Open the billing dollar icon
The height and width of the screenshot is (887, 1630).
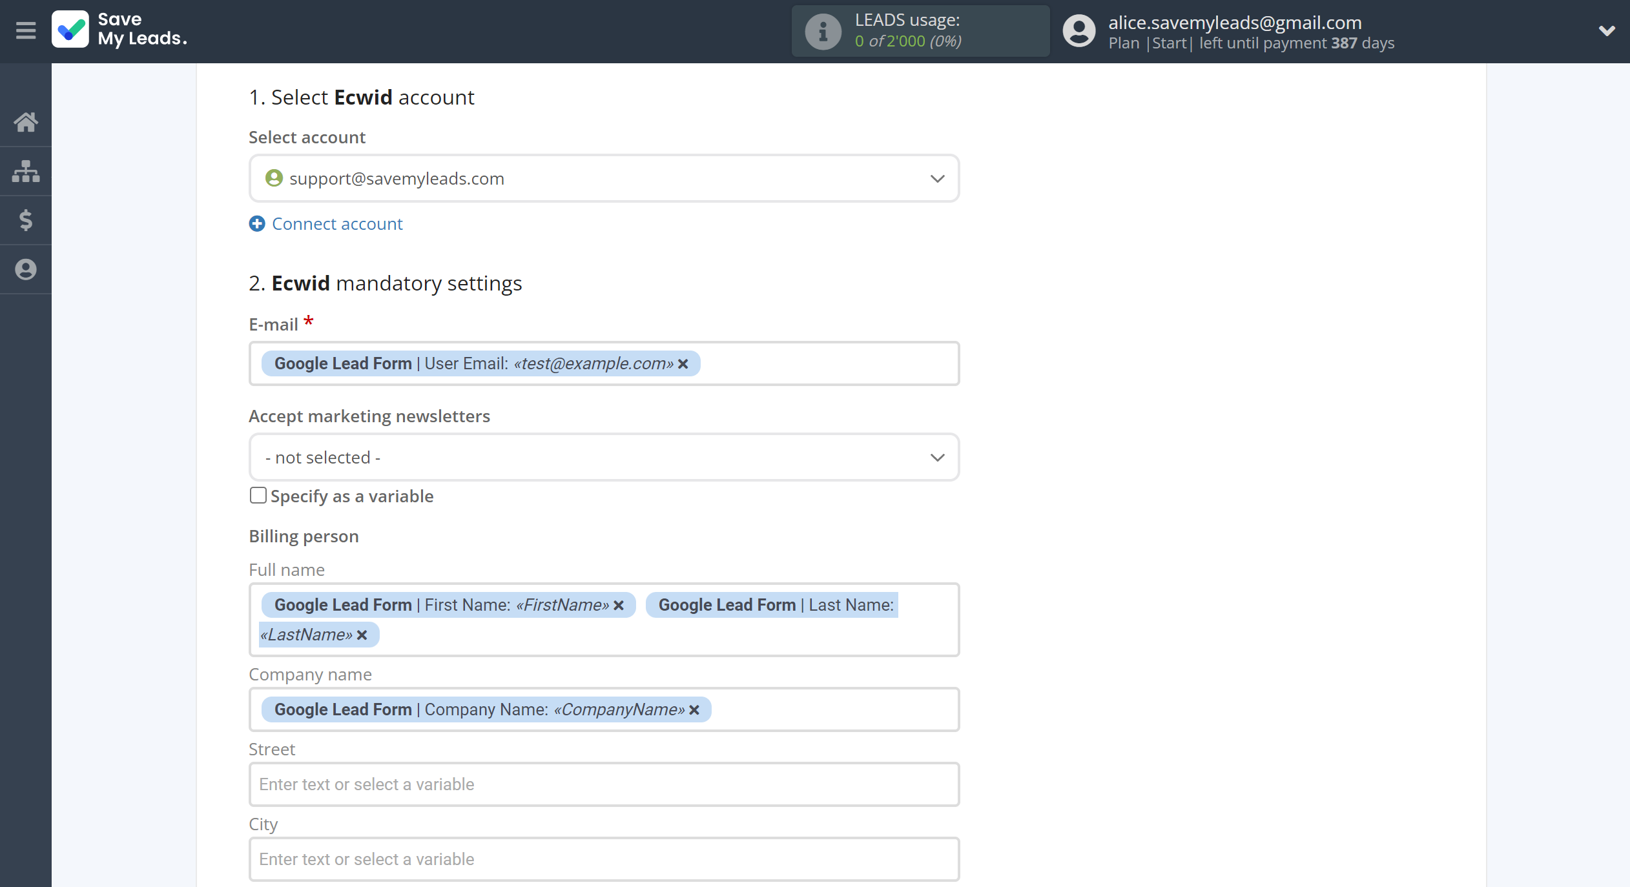pyautogui.click(x=26, y=220)
